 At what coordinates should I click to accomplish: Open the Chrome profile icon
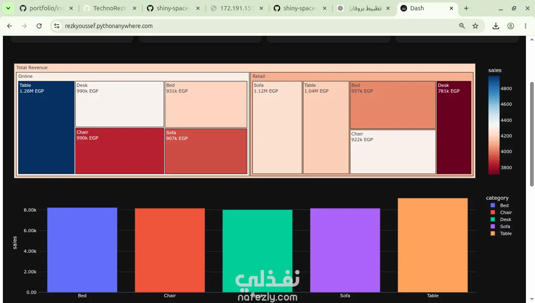pos(511,26)
